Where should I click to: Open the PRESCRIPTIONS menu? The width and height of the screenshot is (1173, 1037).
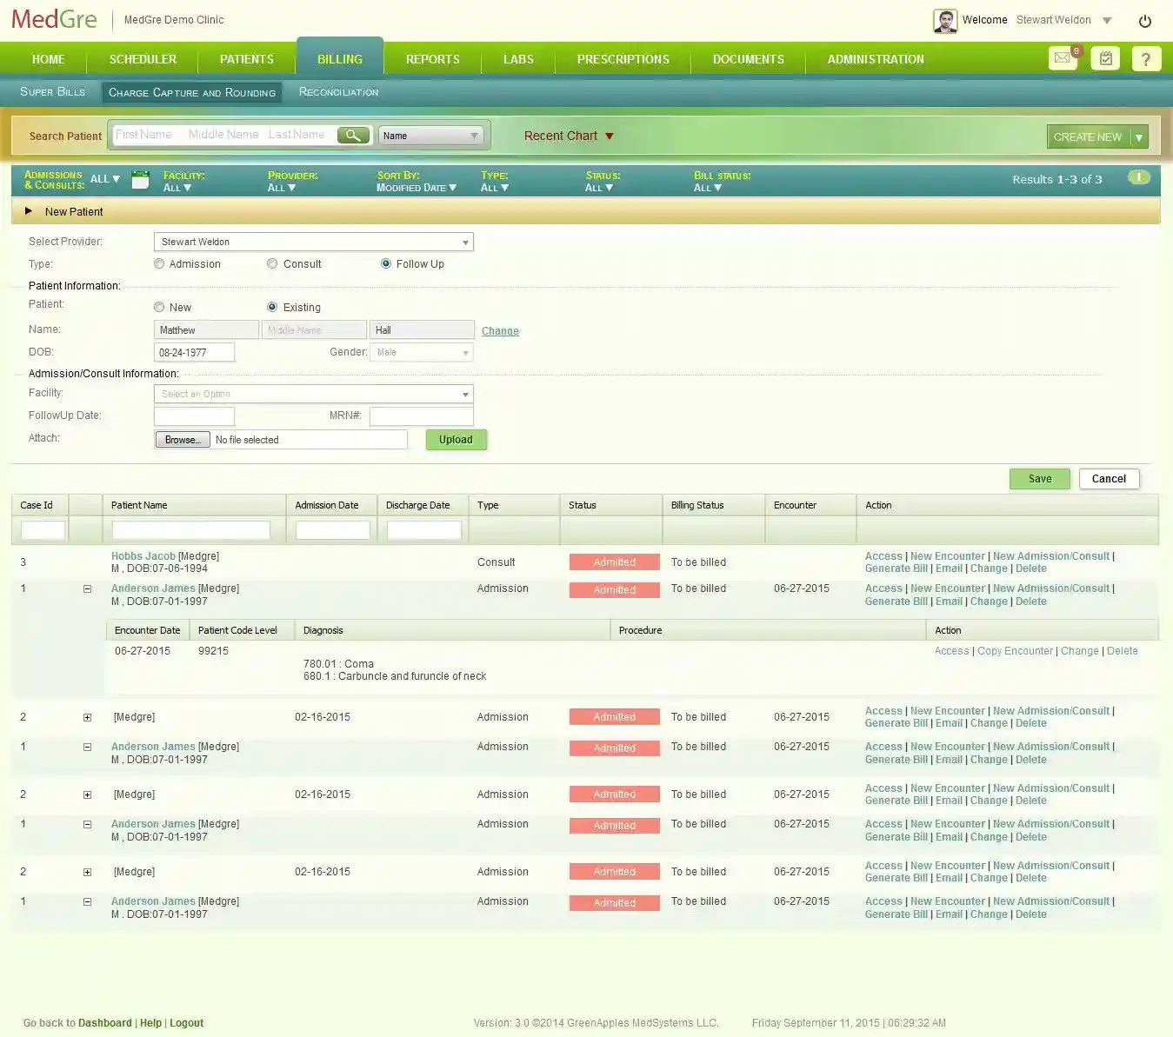(x=623, y=59)
